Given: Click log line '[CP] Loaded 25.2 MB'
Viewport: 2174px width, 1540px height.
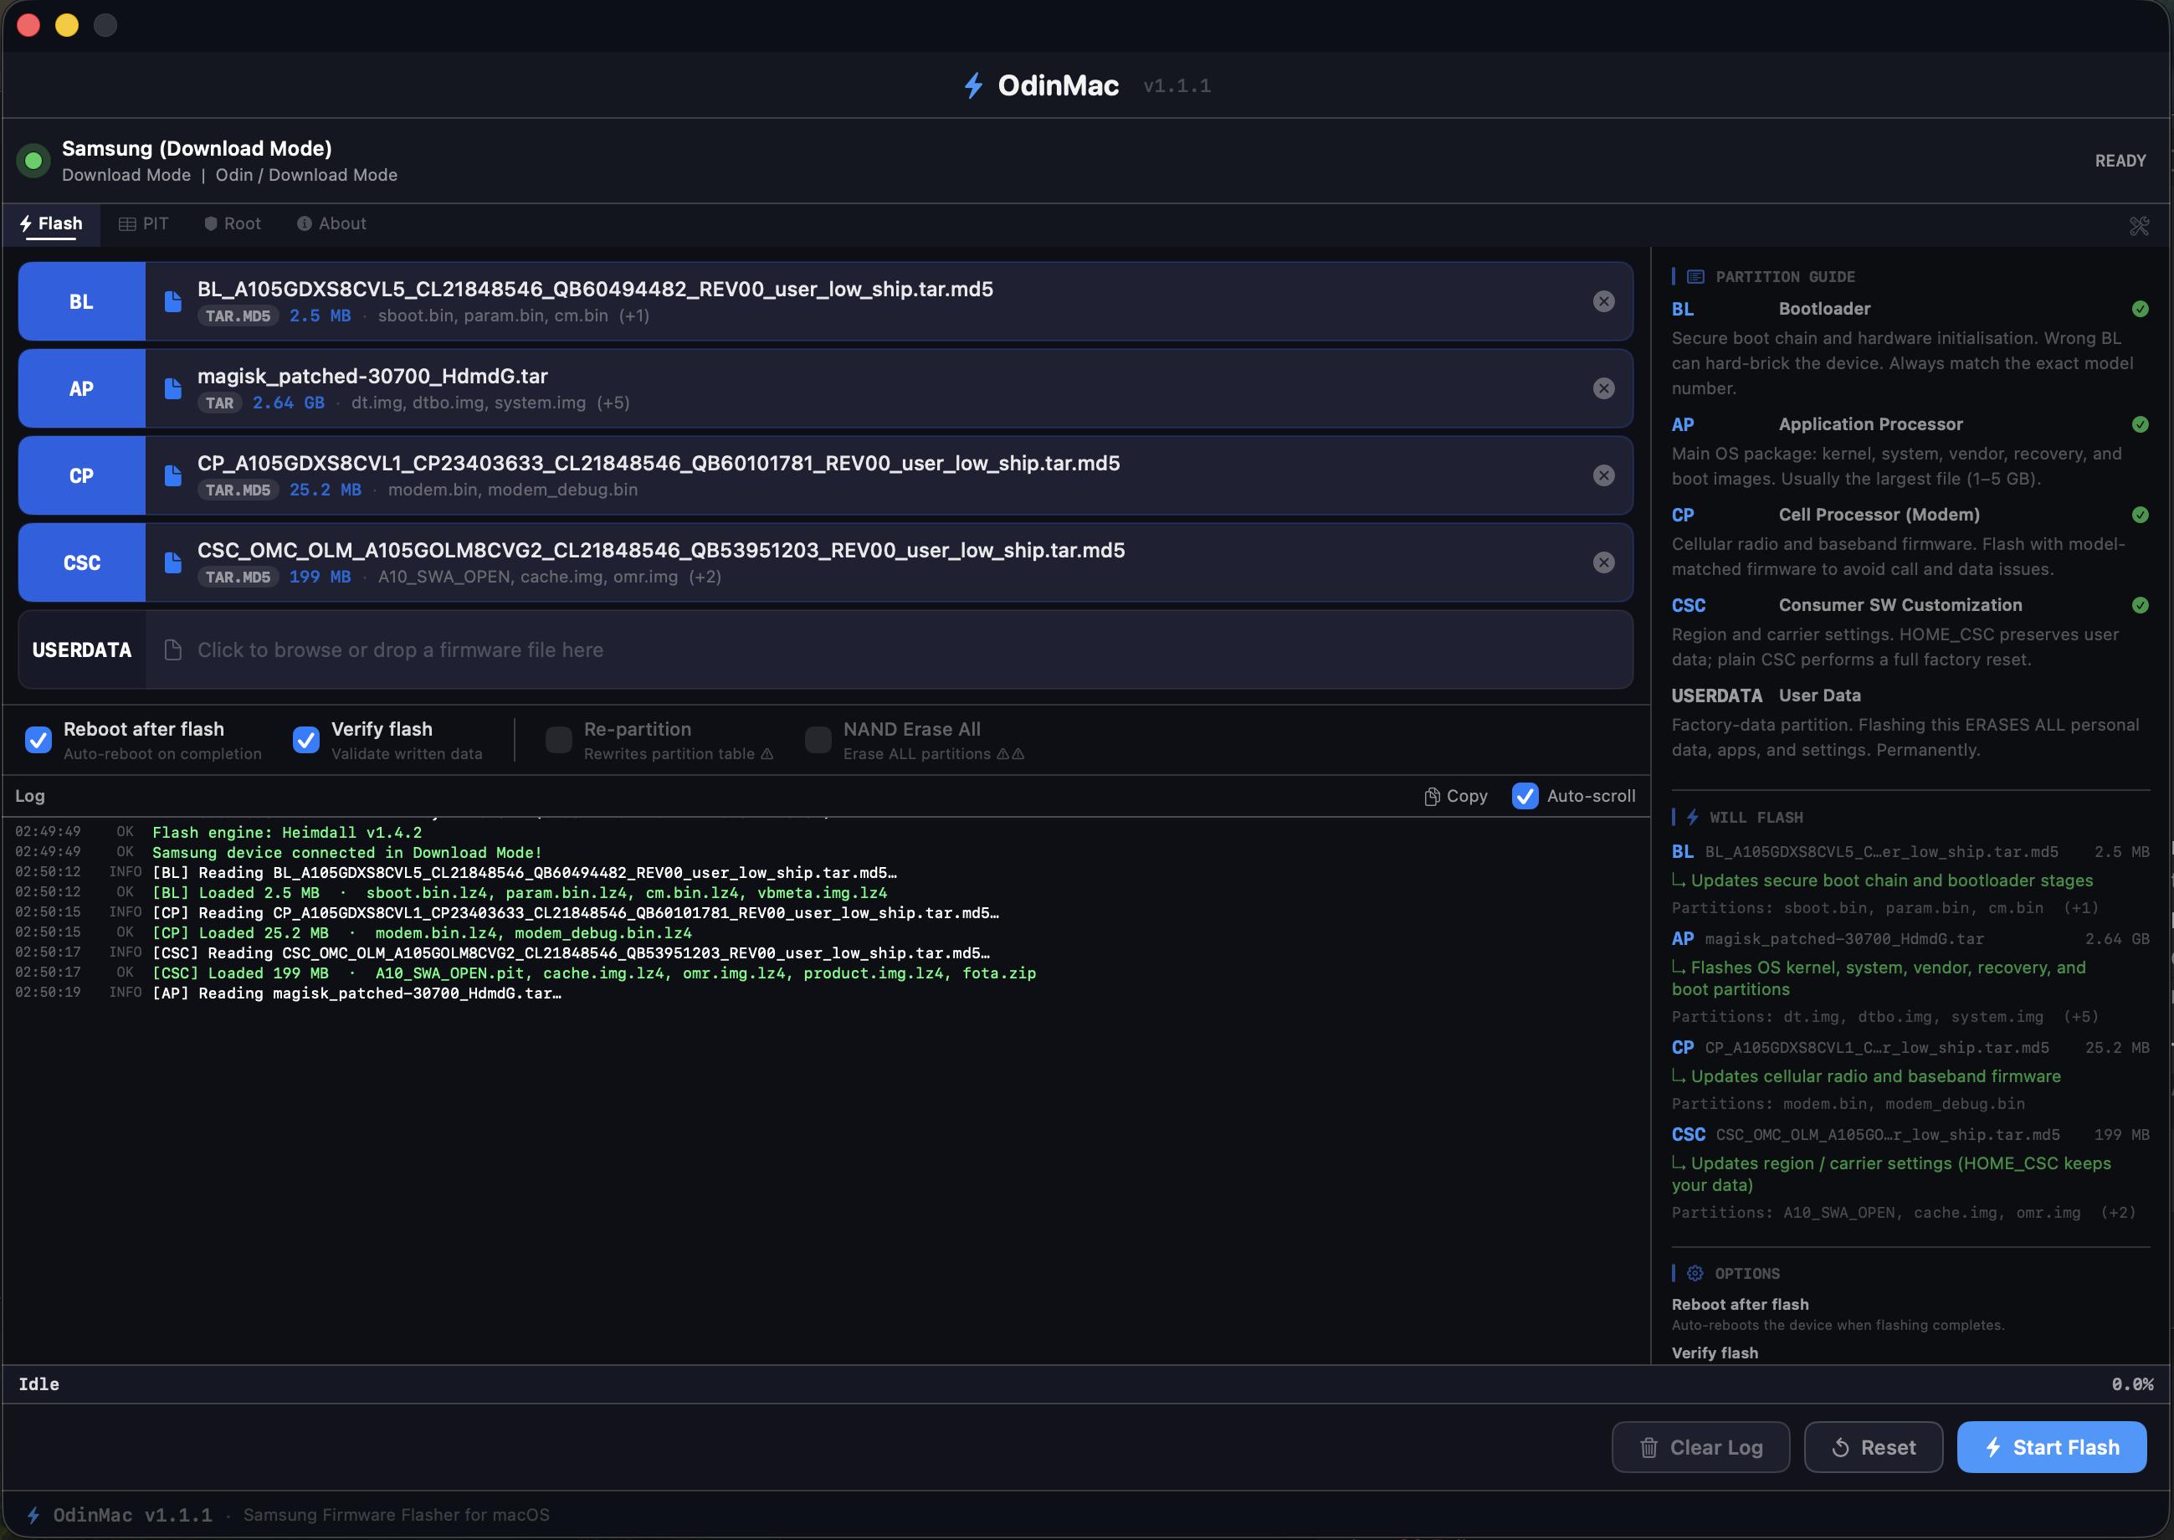Looking at the screenshot, I should (422, 933).
